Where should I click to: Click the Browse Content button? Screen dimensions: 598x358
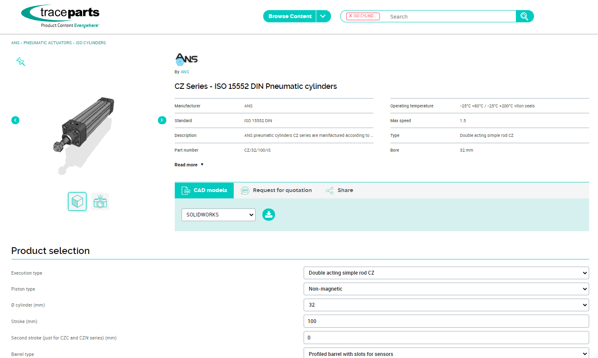[x=290, y=16]
